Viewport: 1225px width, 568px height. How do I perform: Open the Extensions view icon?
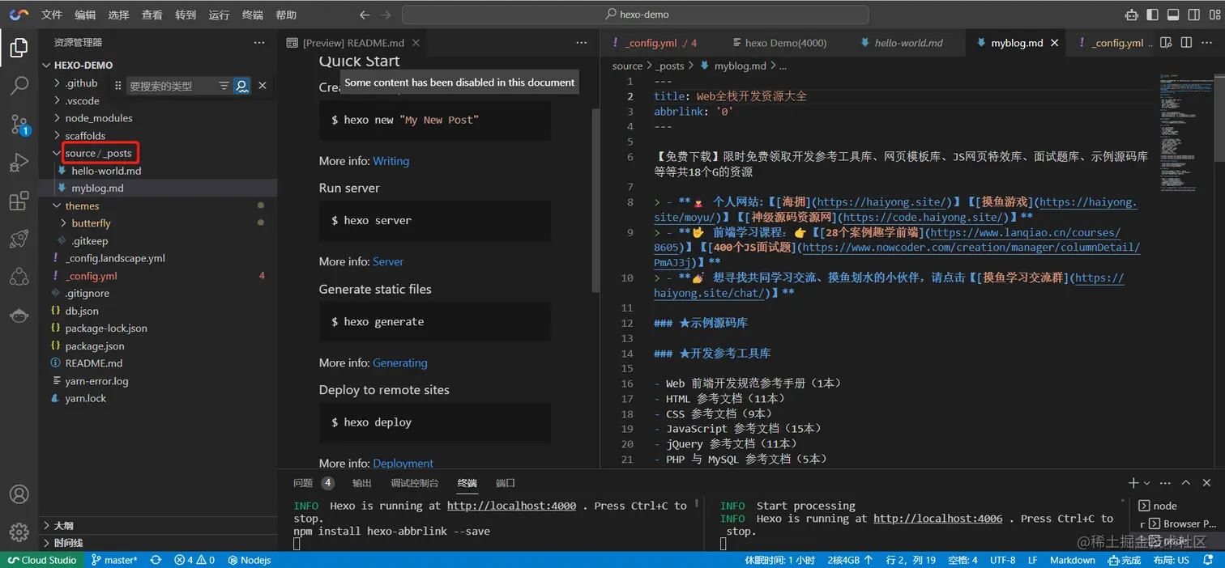click(x=19, y=201)
